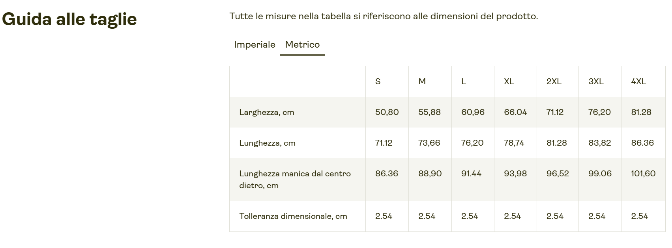Click the 73,66 length value for M

pyautogui.click(x=429, y=143)
